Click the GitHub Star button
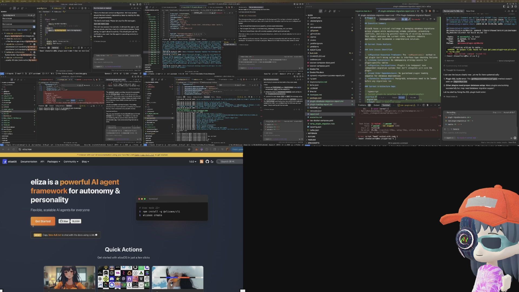The width and height of the screenshot is (519, 292). (64, 221)
